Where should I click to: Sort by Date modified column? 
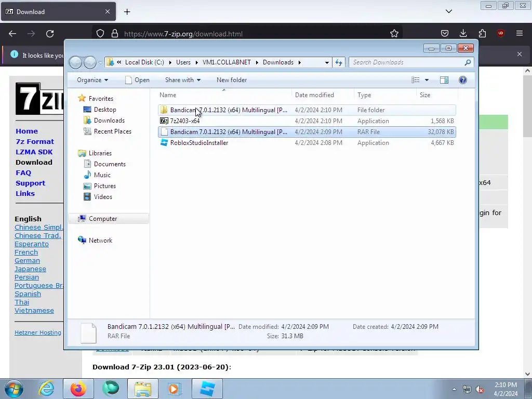323,95
